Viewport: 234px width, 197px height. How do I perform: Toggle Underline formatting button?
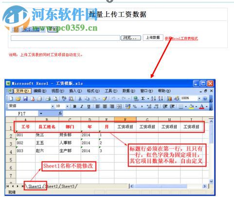click(89, 107)
